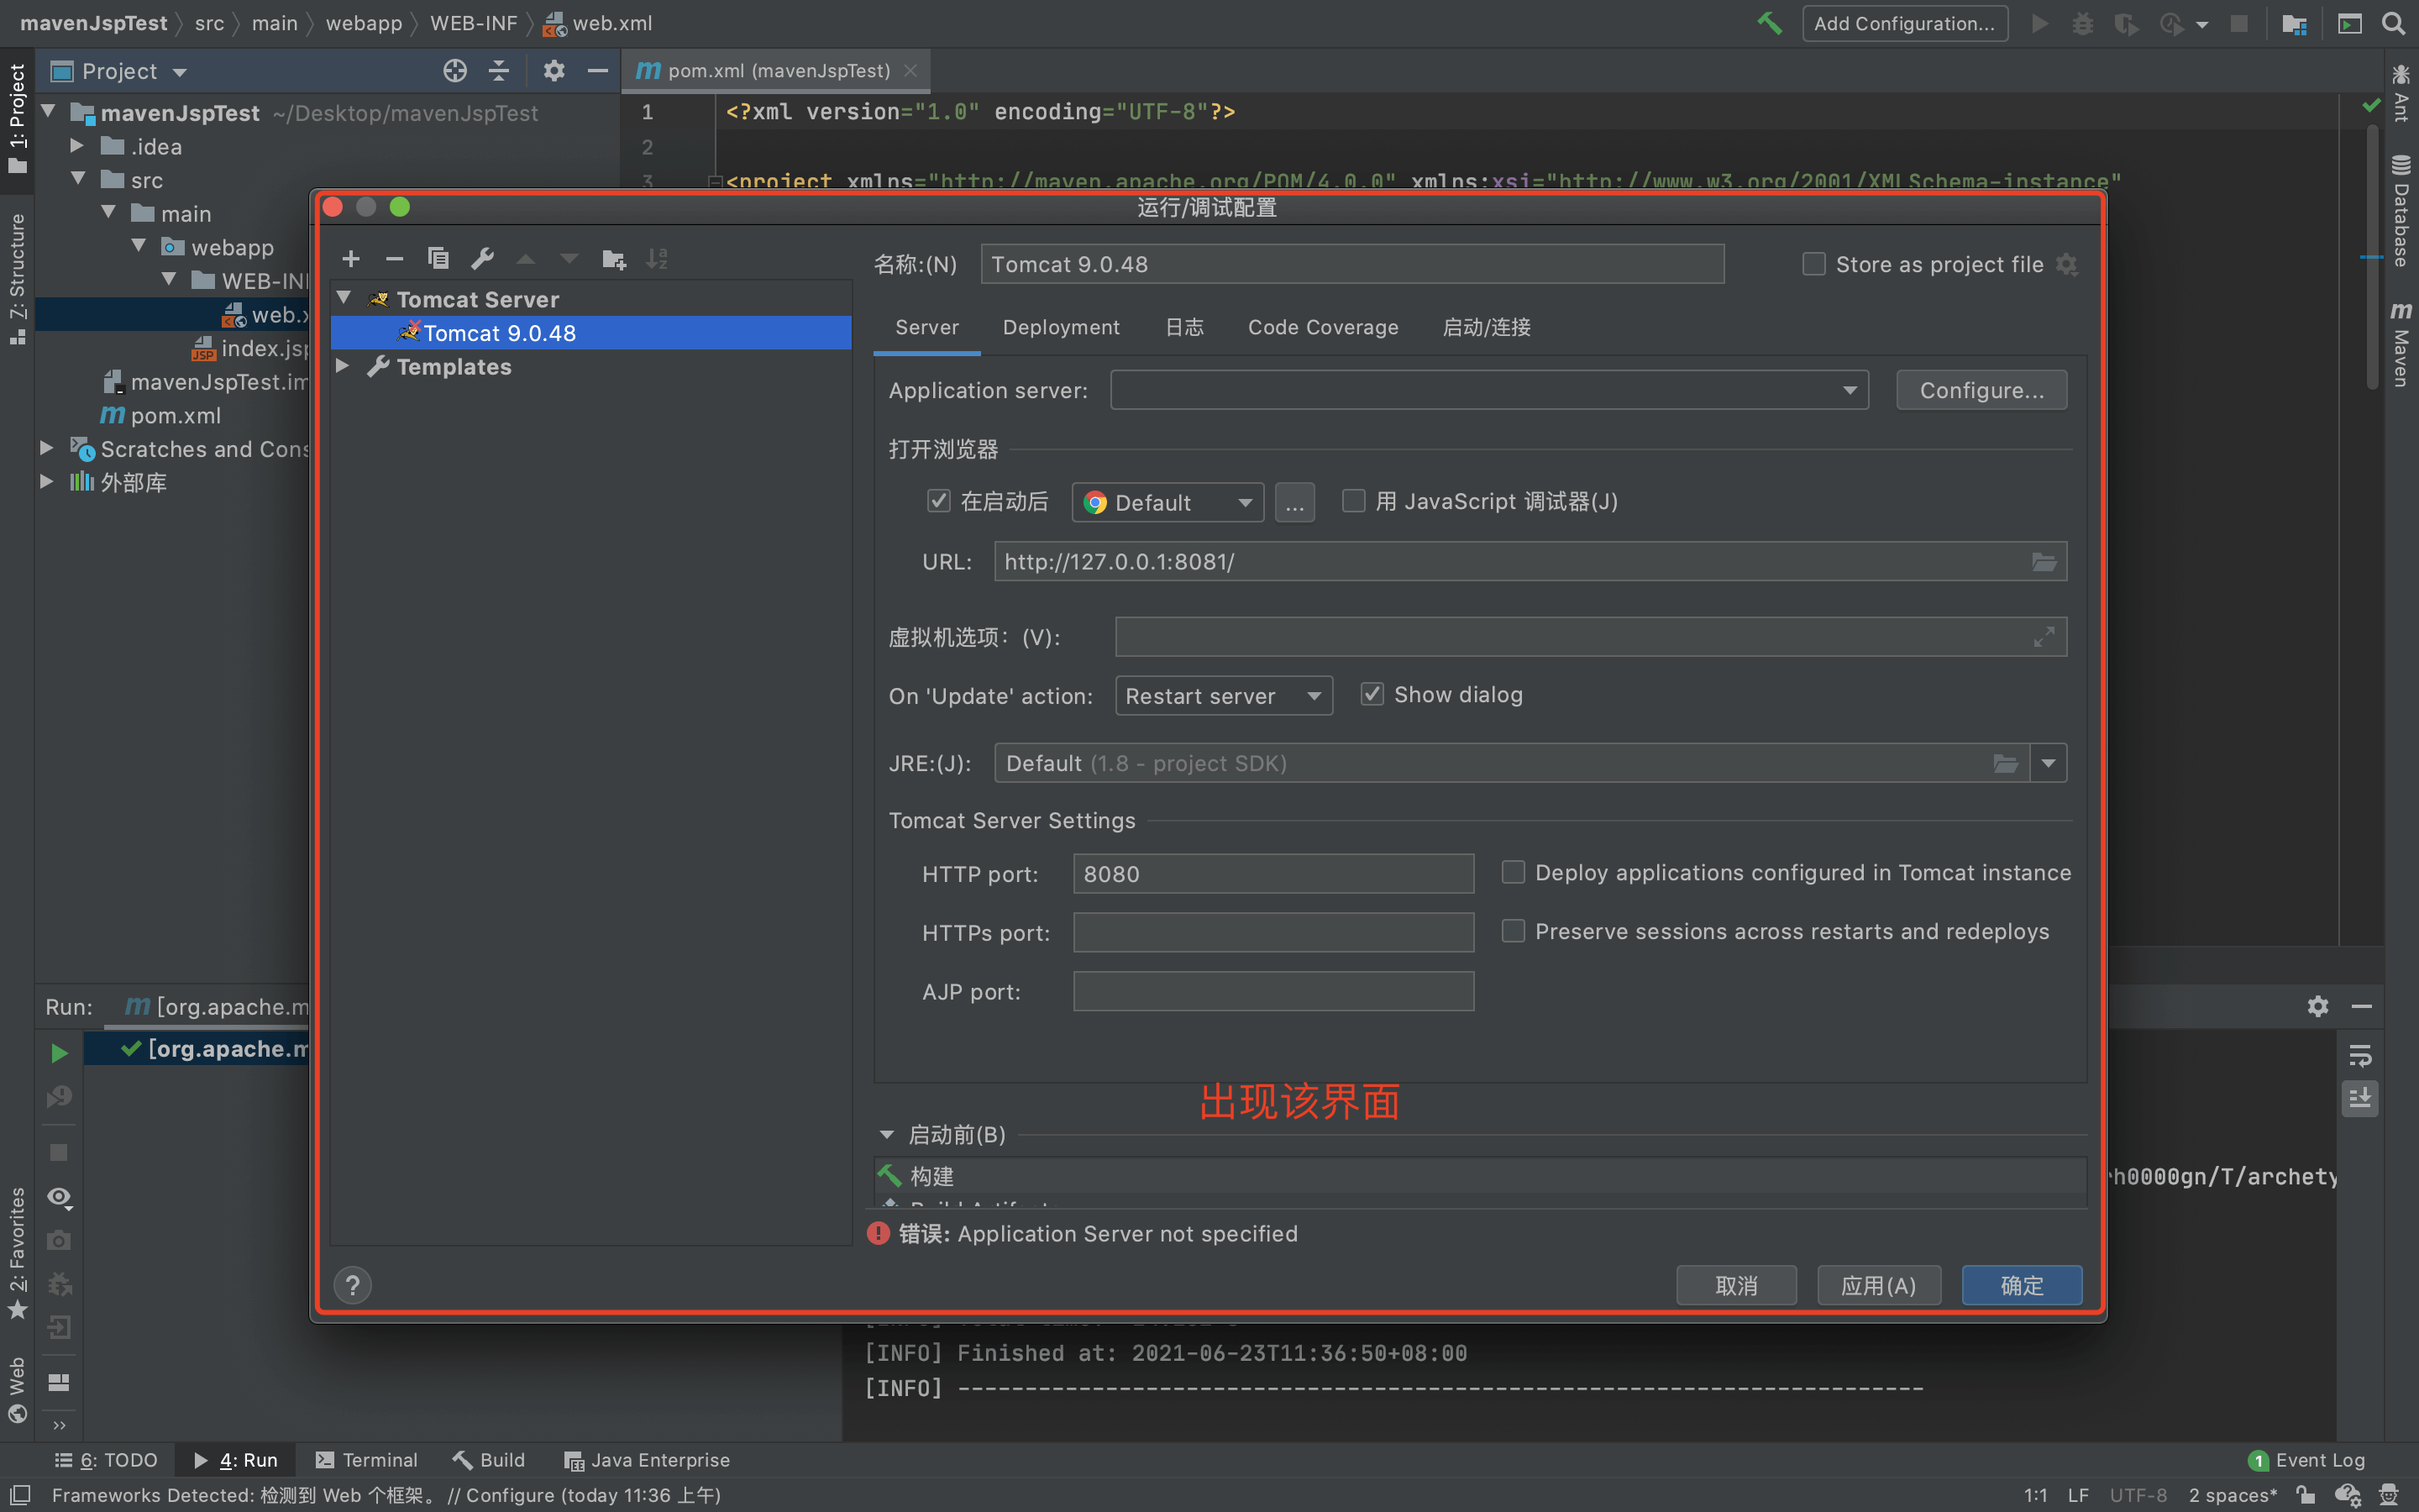Screen dimensions: 2419x1512
Task: Add new configuration with plus icon
Action: pyautogui.click(x=351, y=259)
